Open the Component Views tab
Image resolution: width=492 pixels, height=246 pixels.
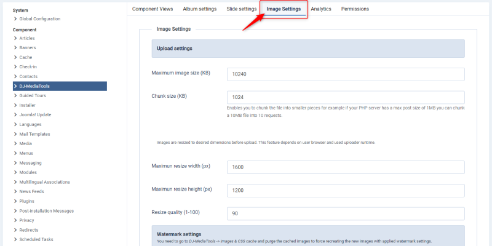[x=153, y=9]
